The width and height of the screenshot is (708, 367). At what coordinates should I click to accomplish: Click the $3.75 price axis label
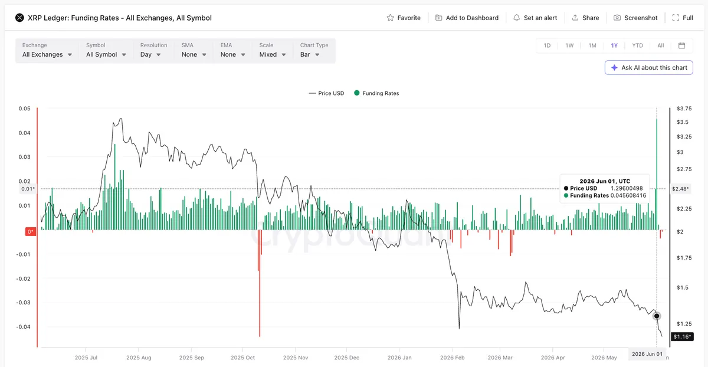tap(684, 109)
